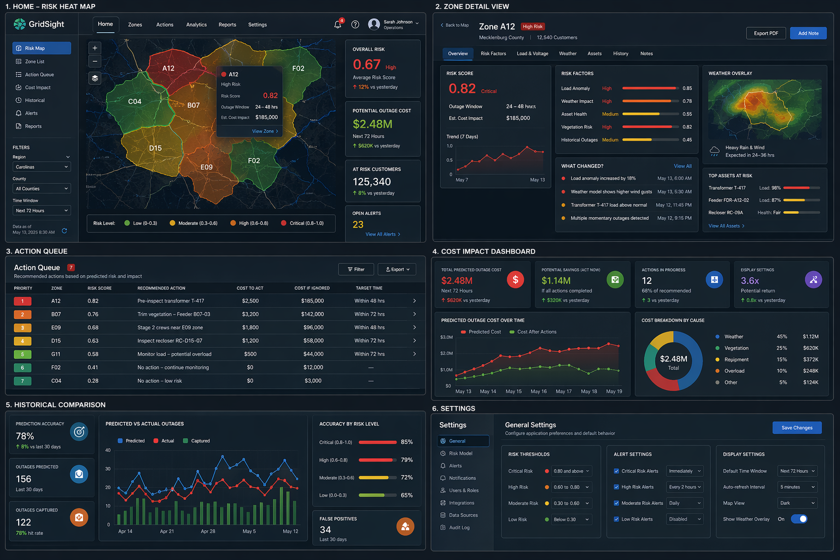Click the weather overlay radar thumbnail
840x560 pixels.
pos(765,109)
